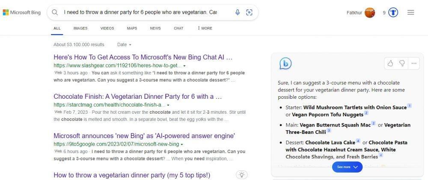428x180 pixels.
Task: Open the slashgear URL dropdown arrow
Action: pyautogui.click(x=184, y=66)
